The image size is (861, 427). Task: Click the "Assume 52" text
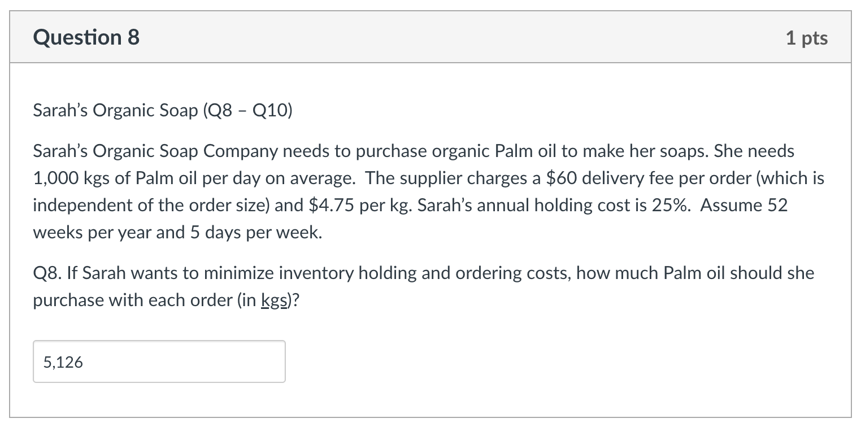point(743,204)
